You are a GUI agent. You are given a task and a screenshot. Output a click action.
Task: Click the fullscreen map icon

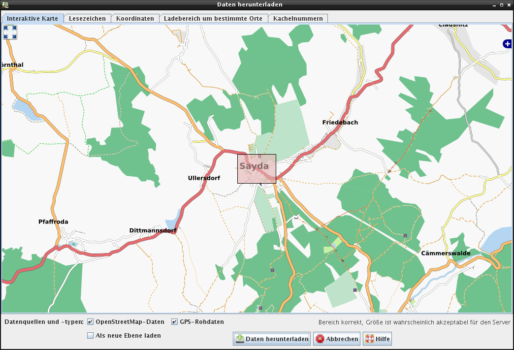tap(10, 32)
